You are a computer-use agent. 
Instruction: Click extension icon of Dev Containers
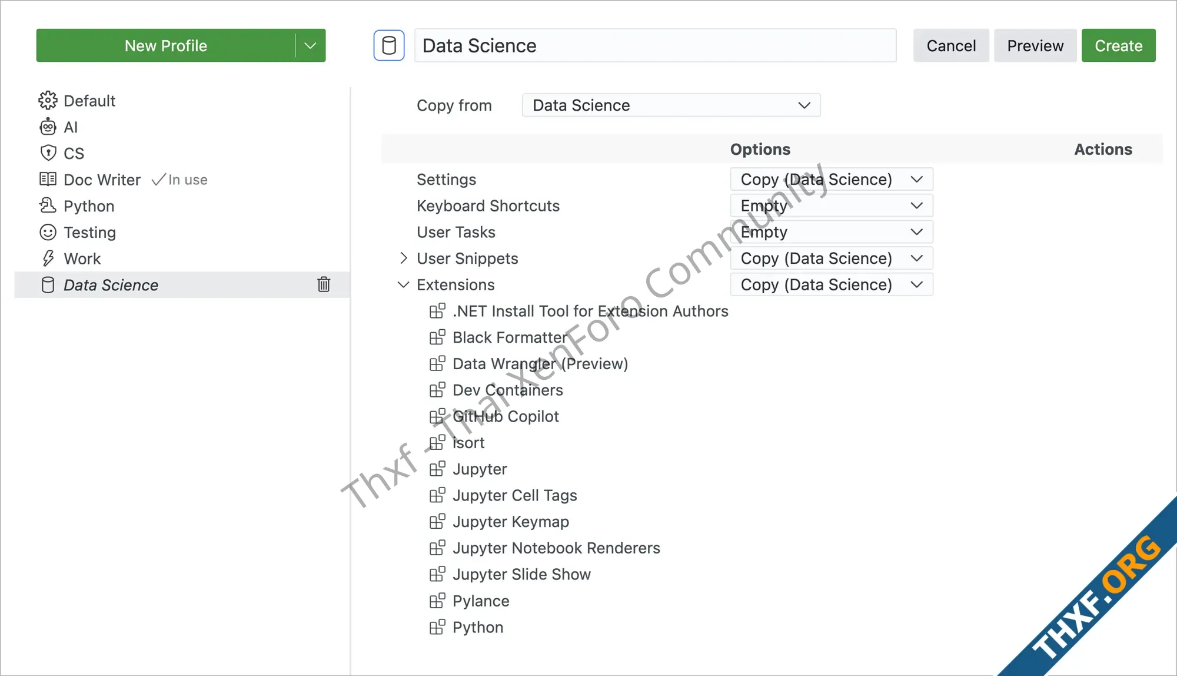coord(437,389)
